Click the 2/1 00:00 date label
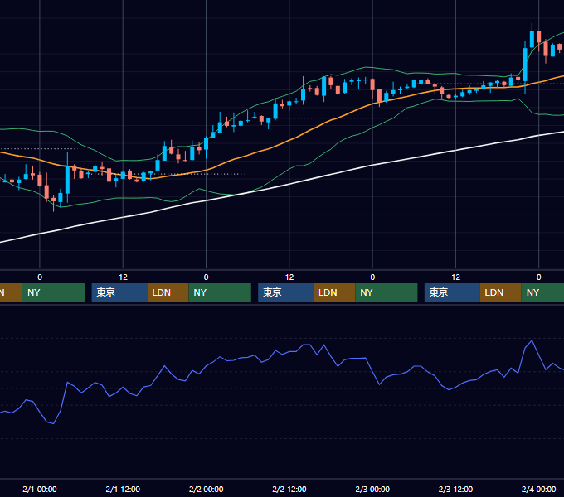 click(40, 489)
